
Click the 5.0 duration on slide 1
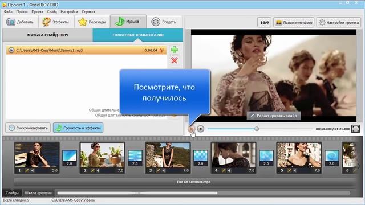click(55, 171)
